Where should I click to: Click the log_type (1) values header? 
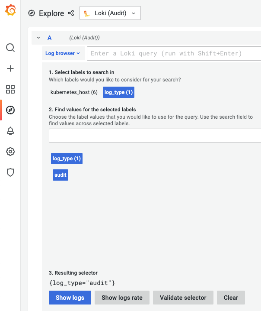tap(67, 159)
